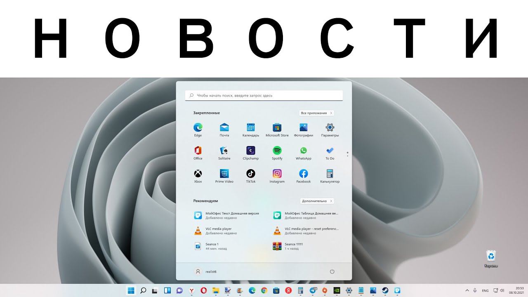
Task: Open МойОфис Таблица recommended item
Action: pyautogui.click(x=307, y=215)
